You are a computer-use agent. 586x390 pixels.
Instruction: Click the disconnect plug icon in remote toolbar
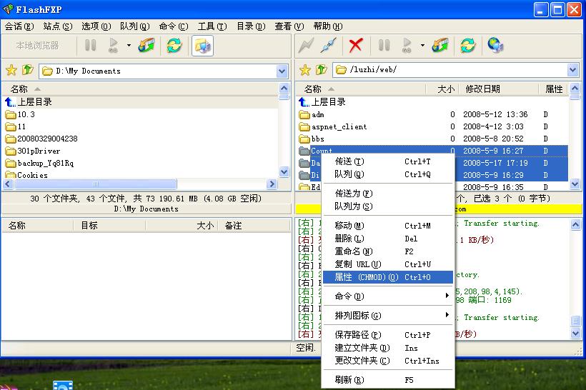coord(328,46)
